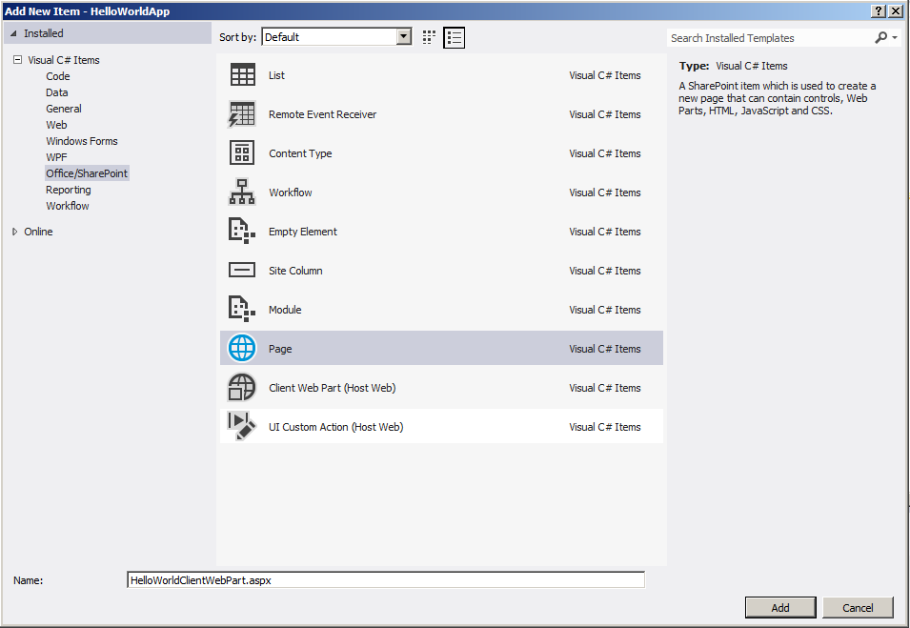This screenshot has width=910, height=628.
Task: Select the Data category
Action: coord(57,92)
